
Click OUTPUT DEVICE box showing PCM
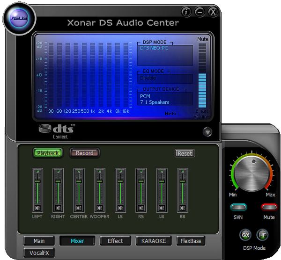point(165,99)
